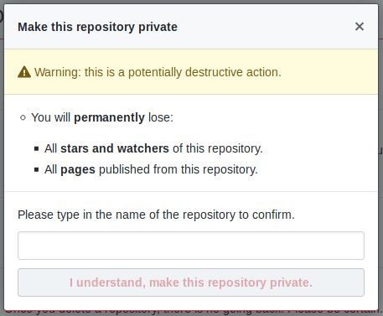Click the word lose in the first bullet
Viewport: 383px width, 316px height.
click(x=161, y=117)
